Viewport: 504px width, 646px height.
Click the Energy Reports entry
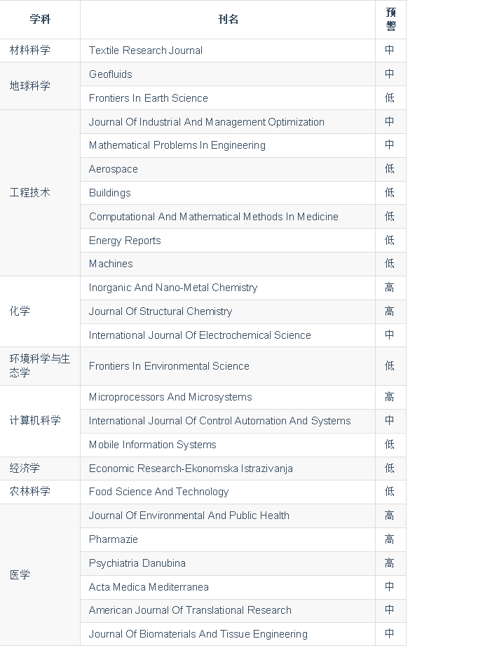pyautogui.click(x=125, y=241)
